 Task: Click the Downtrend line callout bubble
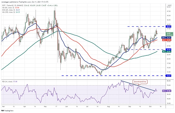tap(140, 82)
